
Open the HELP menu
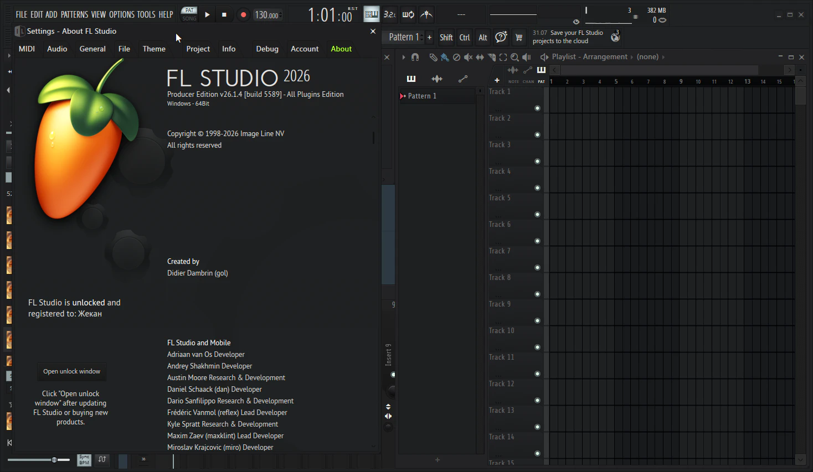(x=166, y=14)
